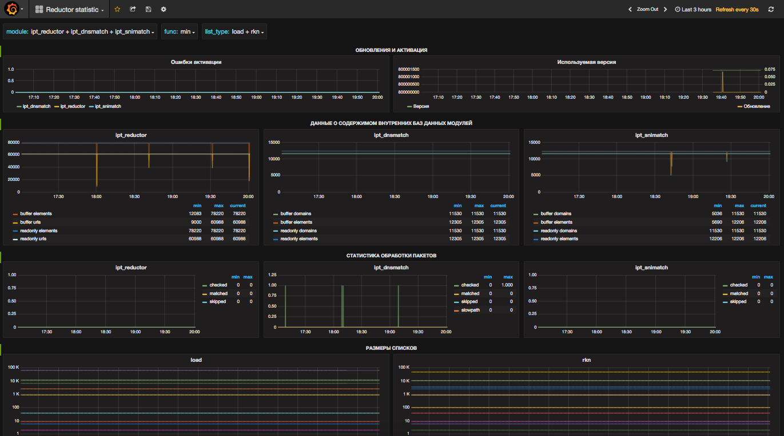Click buffer urls color swatch in legend
The image size is (784, 436).
tap(15, 223)
